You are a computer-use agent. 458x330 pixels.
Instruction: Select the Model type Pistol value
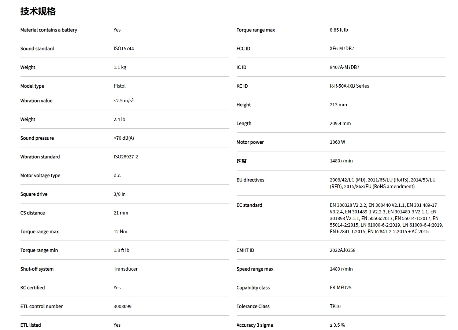click(x=119, y=86)
